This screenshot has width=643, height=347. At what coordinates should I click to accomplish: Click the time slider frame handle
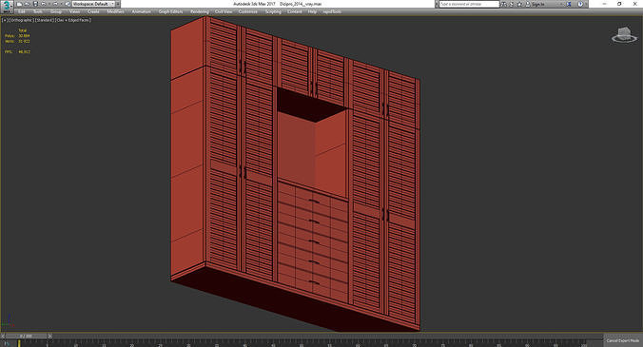pyautogui.click(x=26, y=336)
